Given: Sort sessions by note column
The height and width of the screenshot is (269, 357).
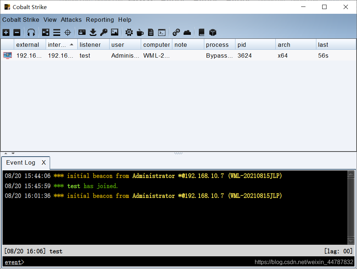Looking at the screenshot, I should pos(188,45).
